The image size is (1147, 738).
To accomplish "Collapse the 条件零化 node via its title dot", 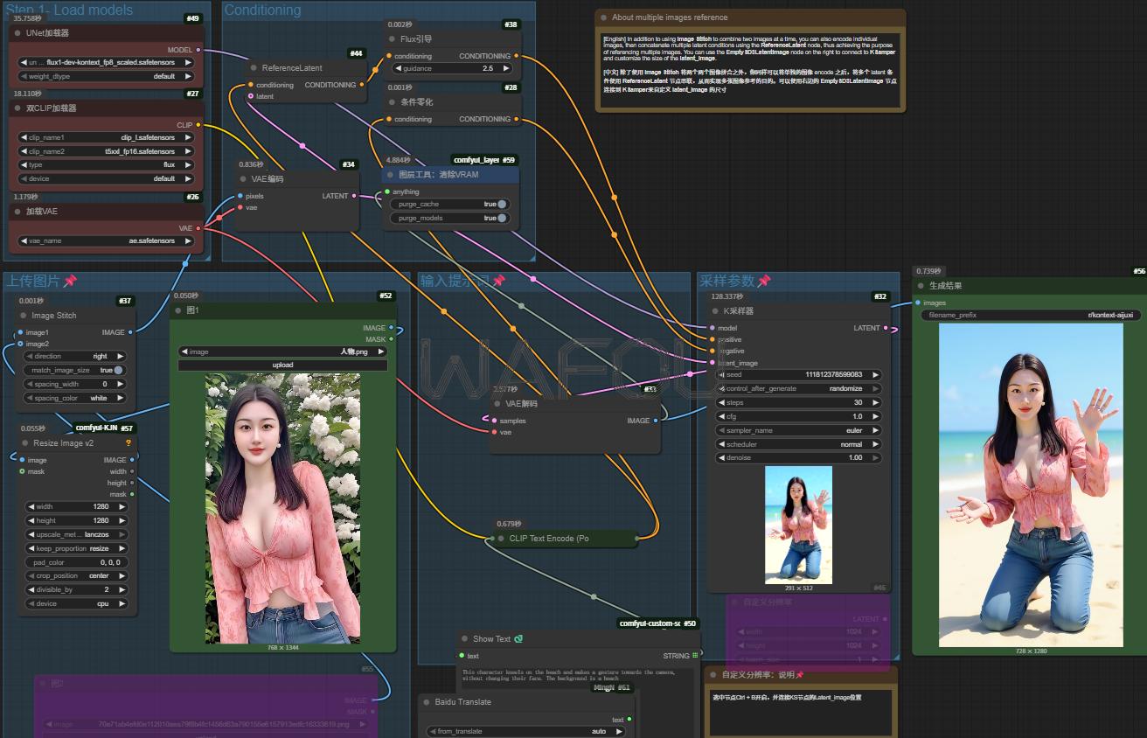I will tap(391, 101).
